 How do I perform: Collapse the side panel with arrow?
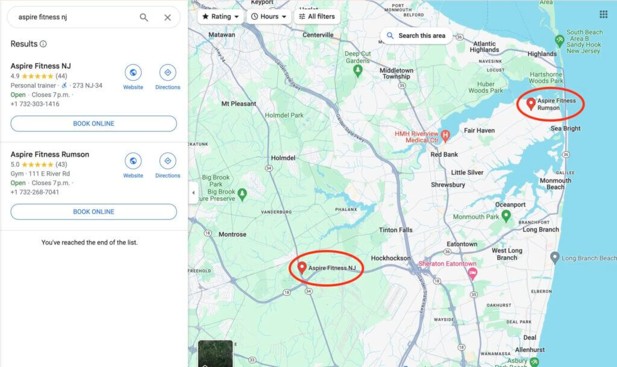(193, 193)
